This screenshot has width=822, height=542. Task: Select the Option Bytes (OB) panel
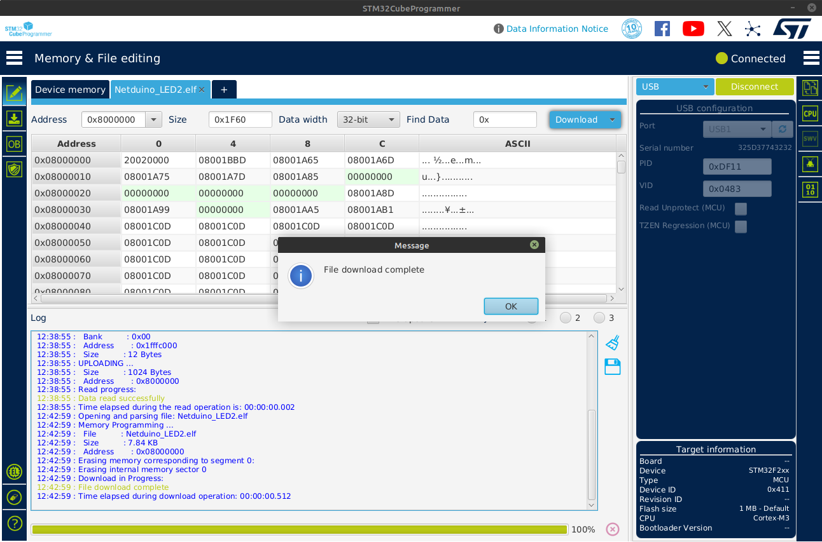(14, 144)
